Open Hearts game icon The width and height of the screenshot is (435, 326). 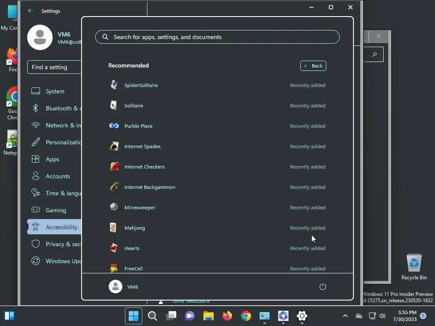114,248
